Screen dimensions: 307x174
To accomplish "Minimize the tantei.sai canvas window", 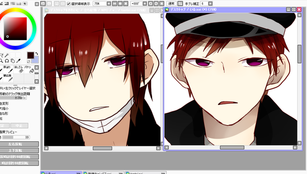I will pos(152,10).
